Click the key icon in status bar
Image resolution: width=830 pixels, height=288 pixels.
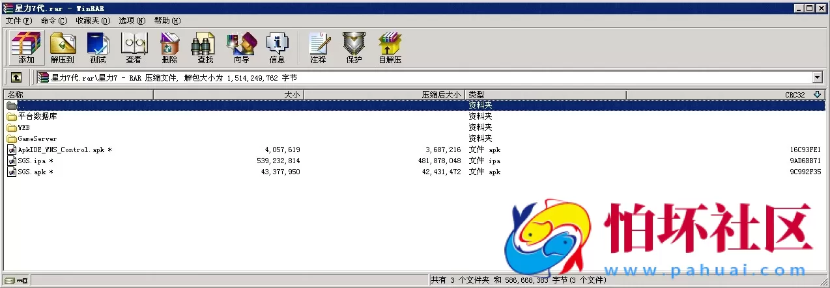pos(22,280)
